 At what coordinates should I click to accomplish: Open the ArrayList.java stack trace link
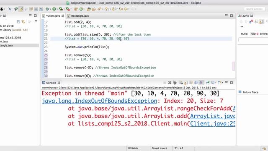click(213, 116)
